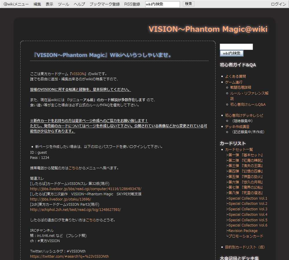Click the カードリスト sidebar heading
This screenshot has width=289, height=260.
coord(233,143)
